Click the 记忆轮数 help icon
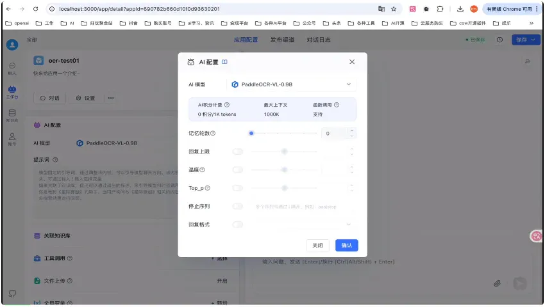 [x=213, y=133]
